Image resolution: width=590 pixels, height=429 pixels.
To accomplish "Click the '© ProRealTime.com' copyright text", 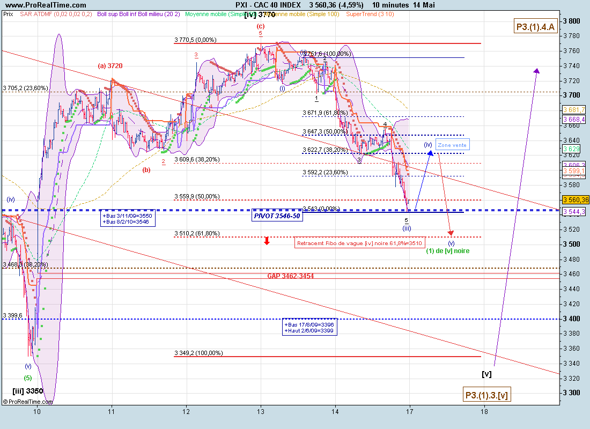I will coord(28,402).
